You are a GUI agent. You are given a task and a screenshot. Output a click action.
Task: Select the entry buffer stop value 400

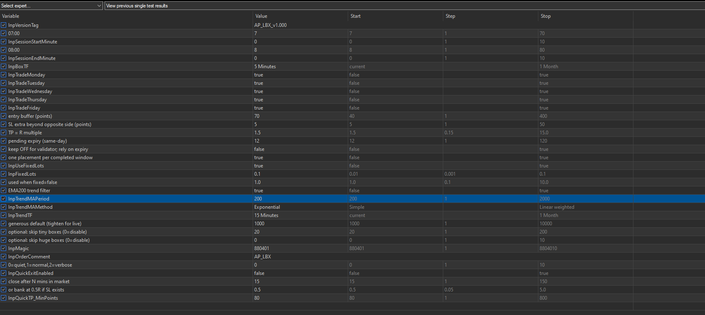point(543,116)
